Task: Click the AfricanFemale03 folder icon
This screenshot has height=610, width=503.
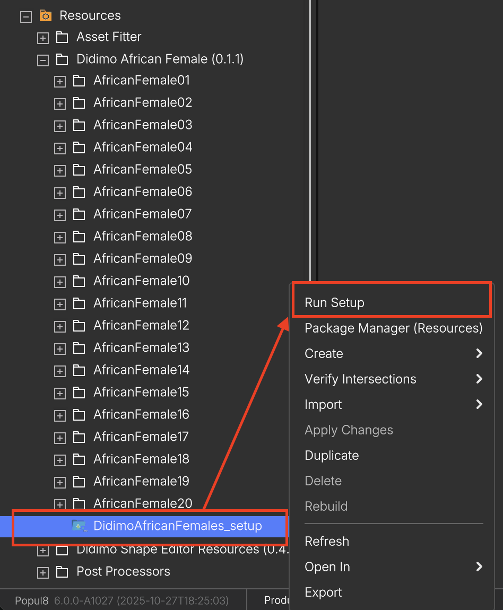Action: tap(79, 125)
